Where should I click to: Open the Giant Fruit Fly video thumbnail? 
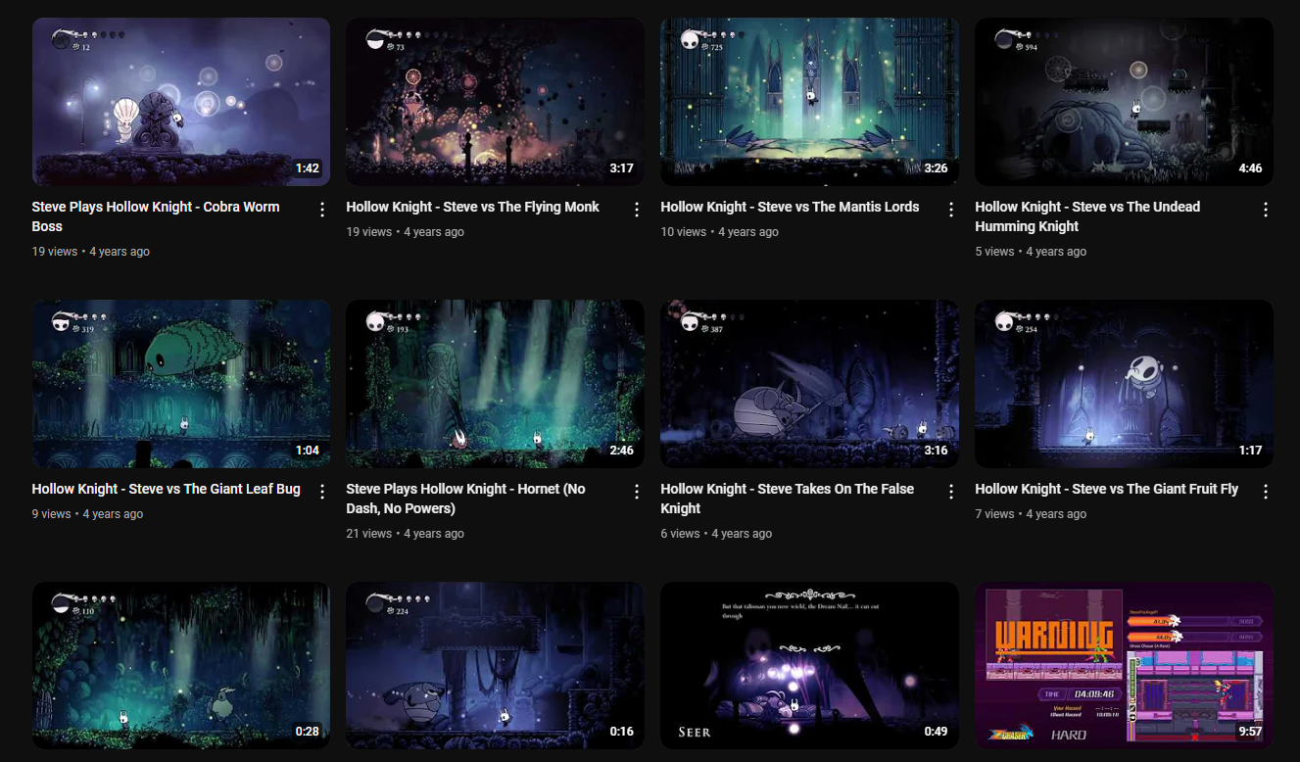[1124, 384]
